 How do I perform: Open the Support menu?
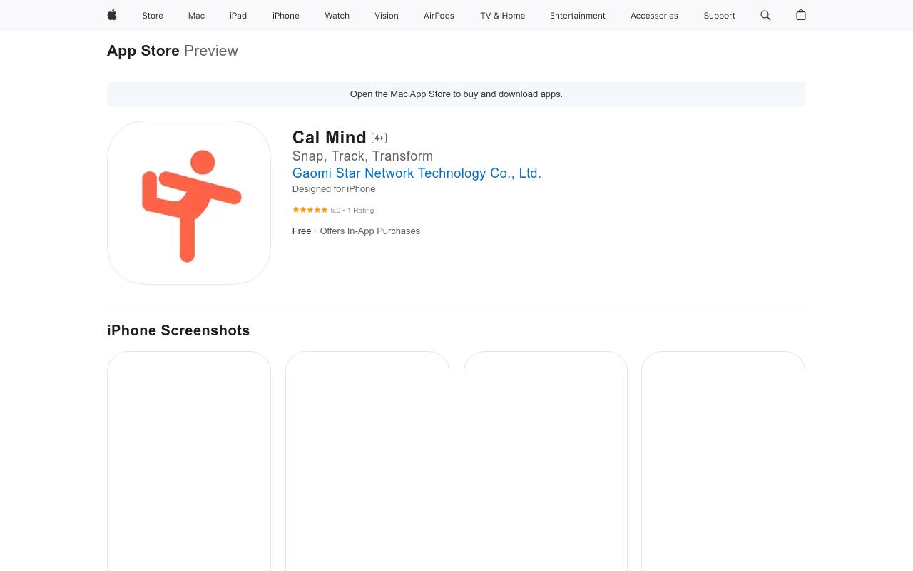[719, 16]
